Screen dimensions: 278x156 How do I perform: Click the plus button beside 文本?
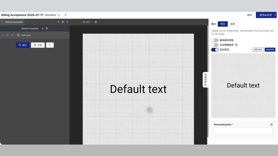click(50, 45)
